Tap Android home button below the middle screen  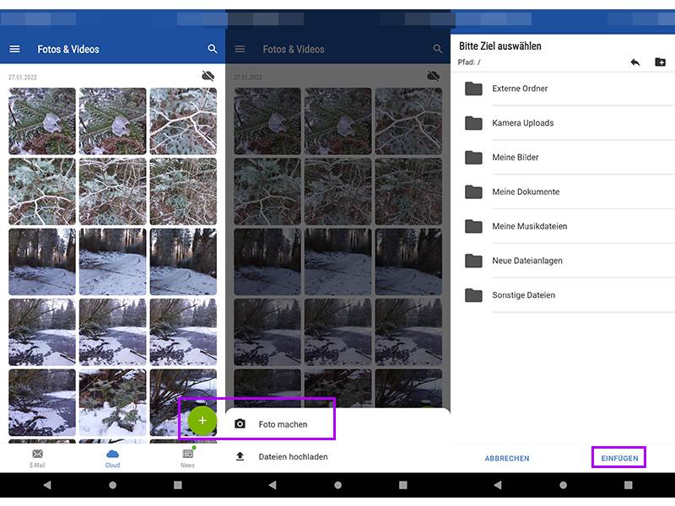338,486
